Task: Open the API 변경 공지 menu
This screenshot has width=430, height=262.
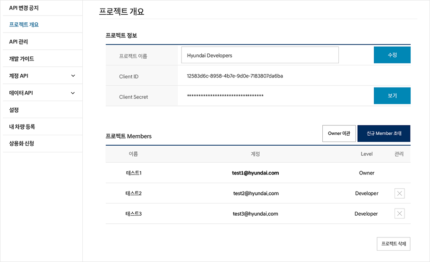Action: (x=24, y=8)
